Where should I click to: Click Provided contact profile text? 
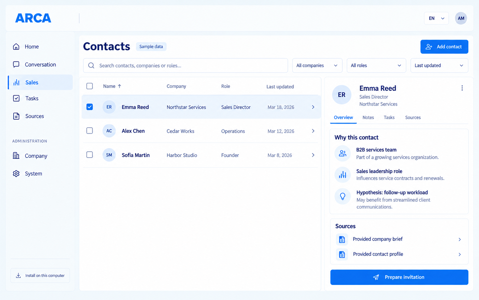tap(378, 254)
